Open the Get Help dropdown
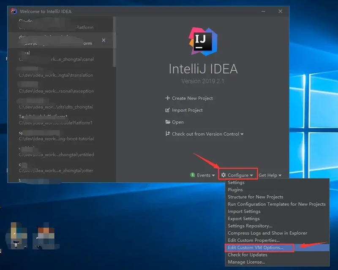 270,175
